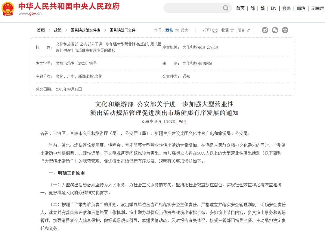This screenshot has height=232, width=325.
Task: Open the 邮箱 mailbox link
Action: (301, 8)
